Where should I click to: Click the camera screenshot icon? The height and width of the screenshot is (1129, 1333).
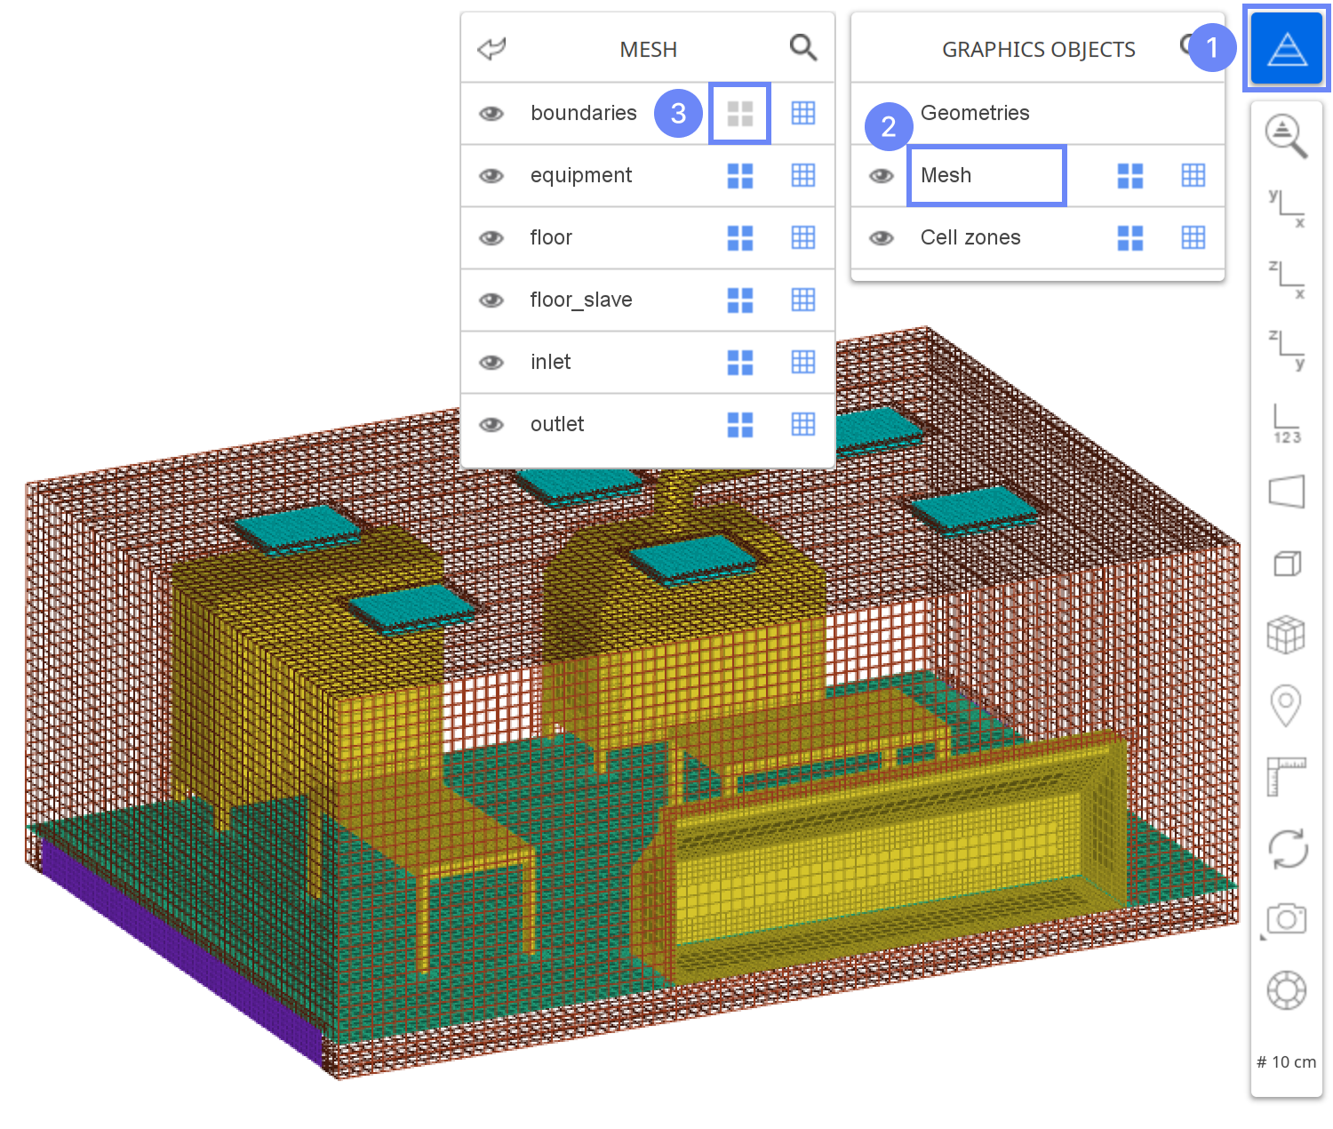pyautogui.click(x=1286, y=918)
